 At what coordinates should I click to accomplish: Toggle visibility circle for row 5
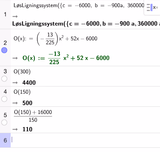[x=4, y=122]
